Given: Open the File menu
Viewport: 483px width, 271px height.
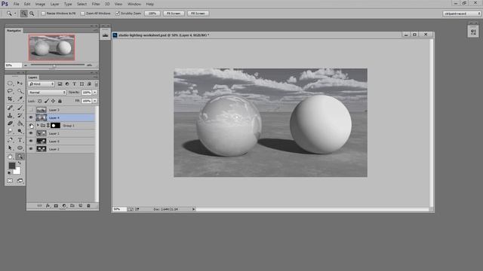Looking at the screenshot, I should point(16,4).
